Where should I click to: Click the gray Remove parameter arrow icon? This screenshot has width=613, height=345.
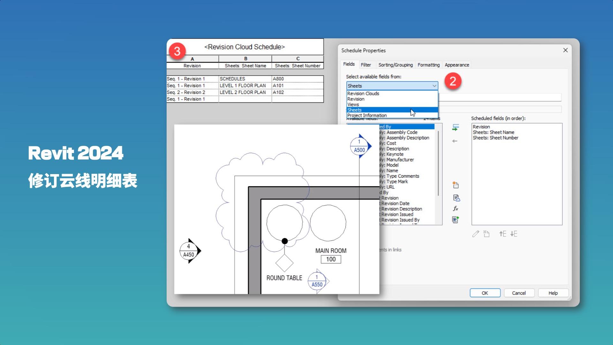point(455,141)
